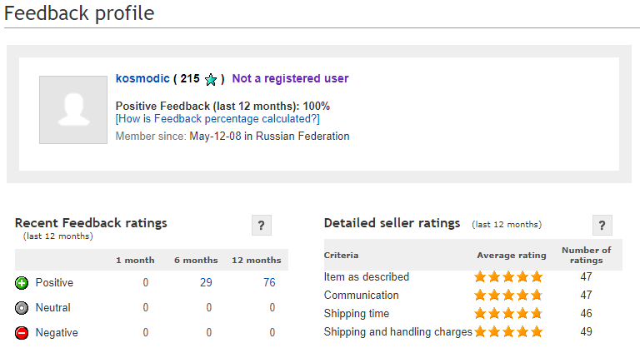Open help for Recent Feedback ratings
The image size is (640, 353).
tap(262, 225)
